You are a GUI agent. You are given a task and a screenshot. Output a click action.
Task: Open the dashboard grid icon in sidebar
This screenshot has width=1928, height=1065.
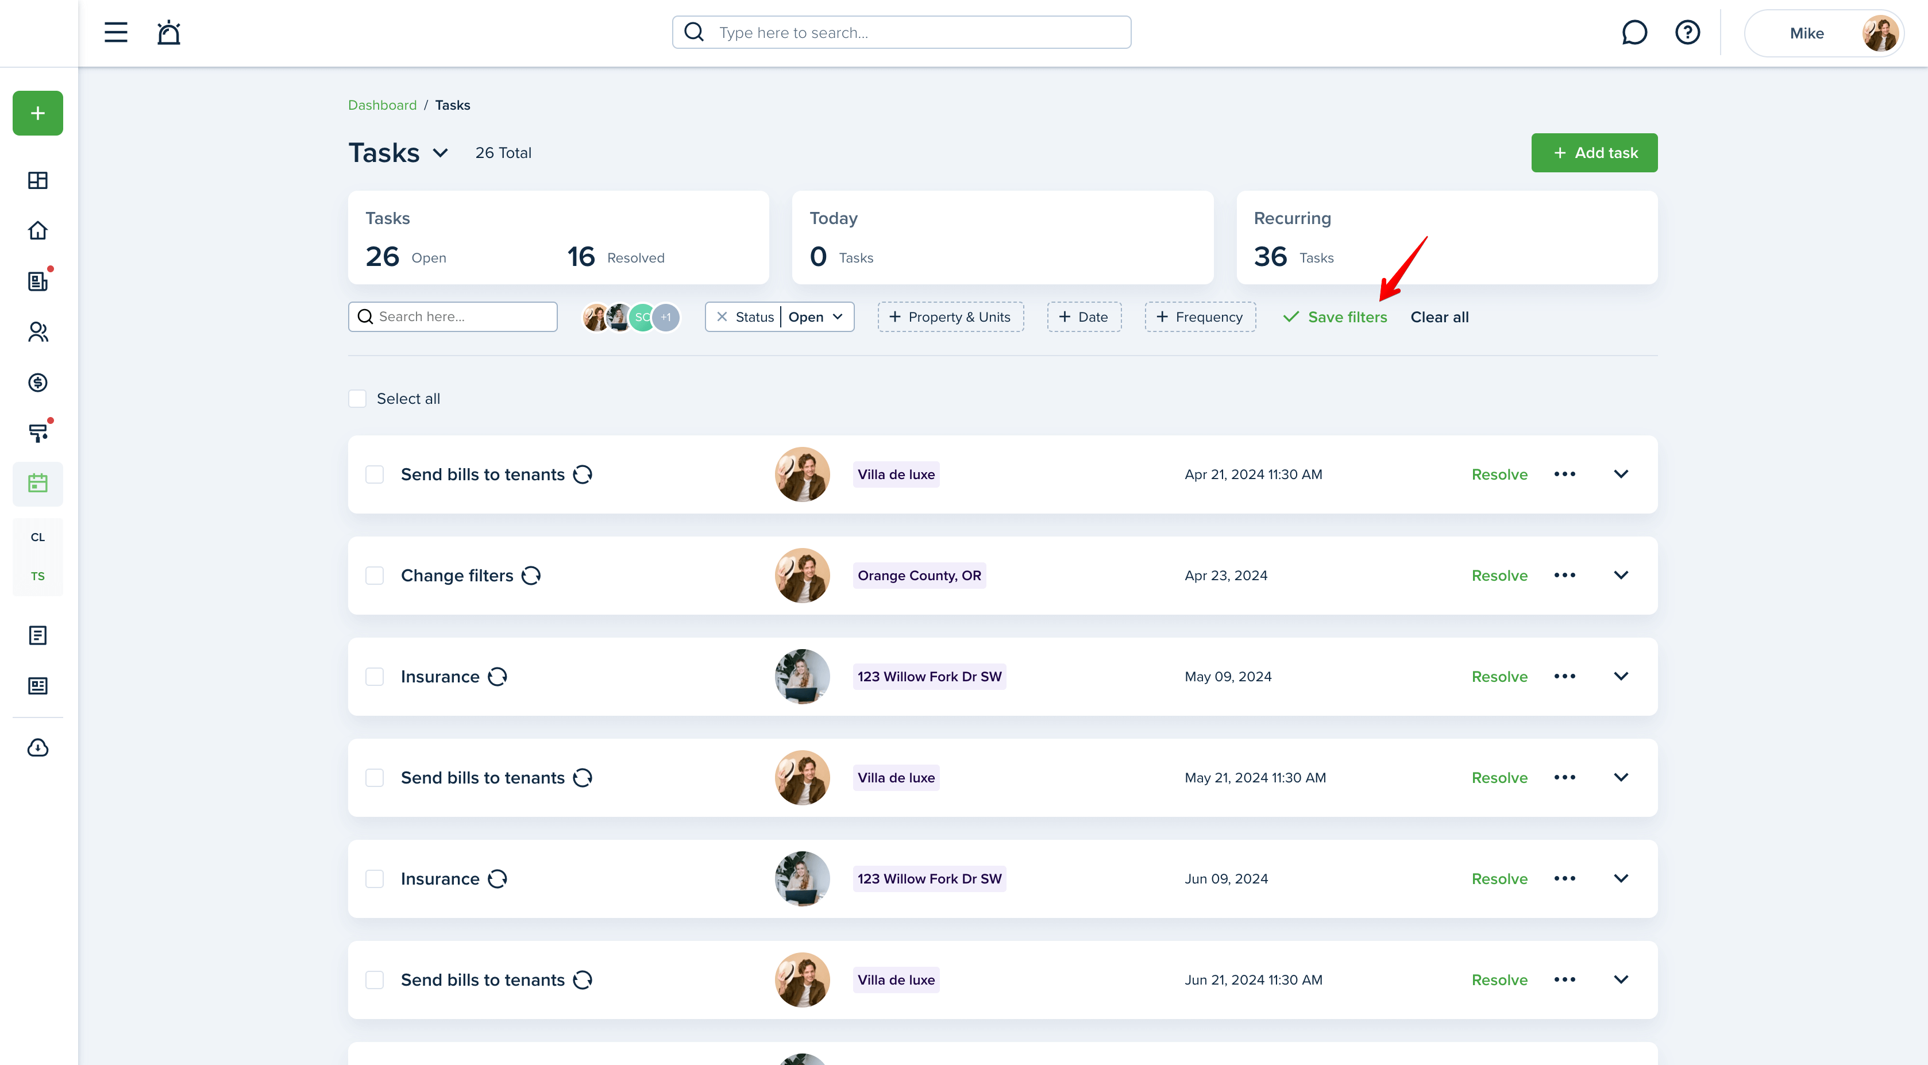coord(37,180)
